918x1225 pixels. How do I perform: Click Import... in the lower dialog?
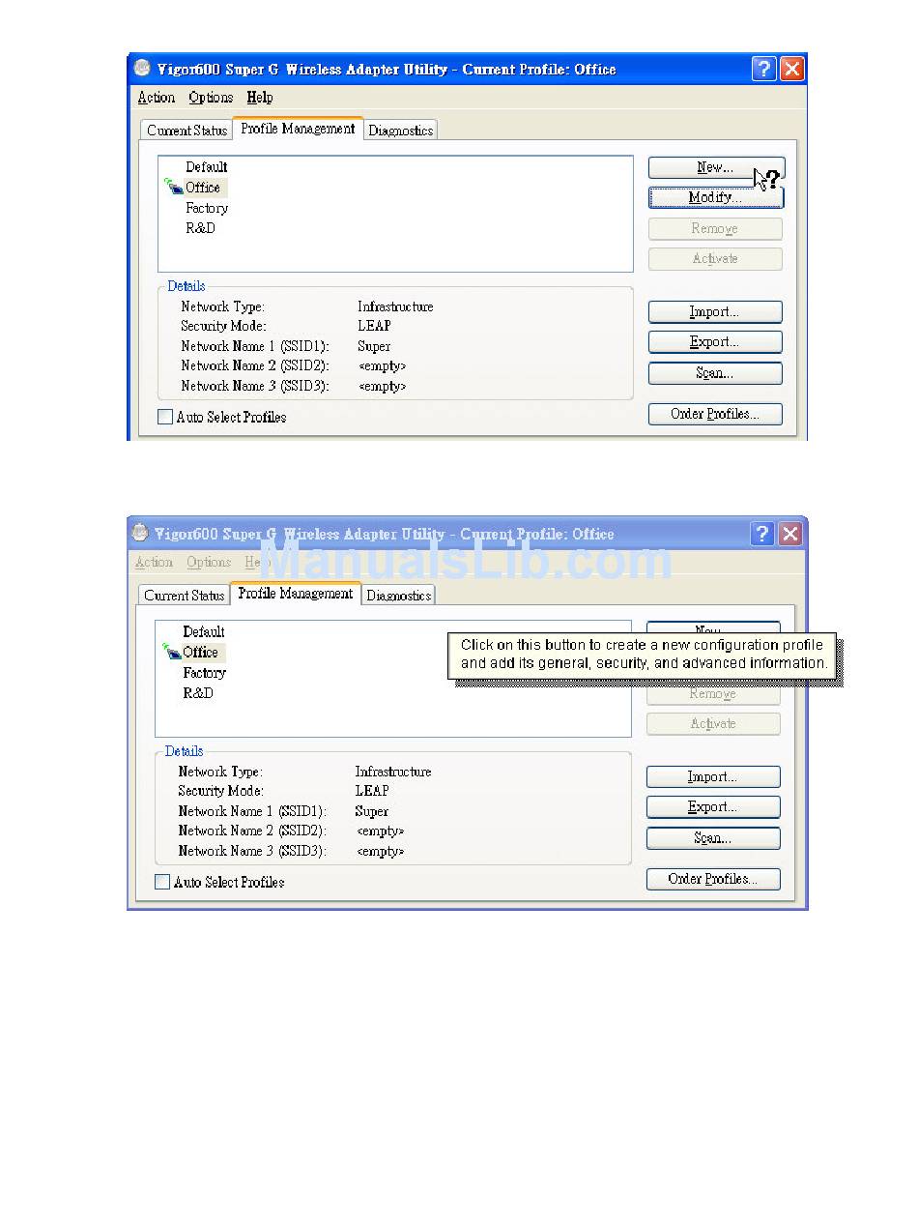click(x=713, y=777)
